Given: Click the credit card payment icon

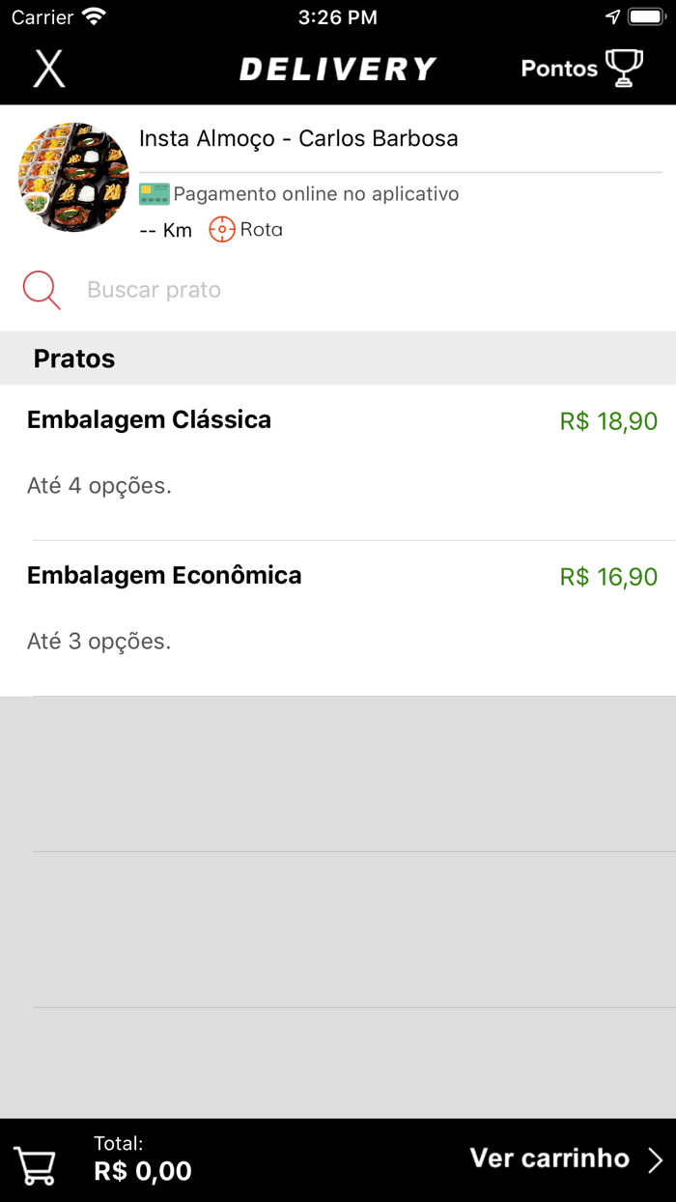Looking at the screenshot, I should click(155, 193).
